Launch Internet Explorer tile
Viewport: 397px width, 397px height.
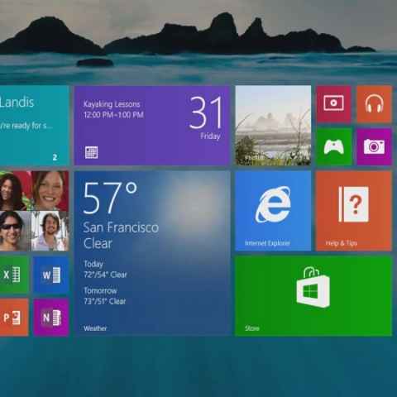coord(273,211)
